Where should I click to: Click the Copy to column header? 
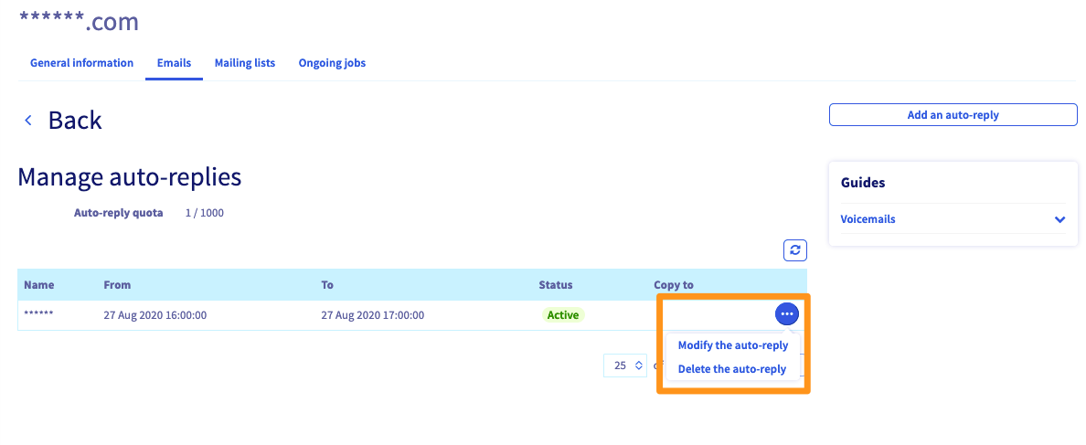pyautogui.click(x=674, y=285)
